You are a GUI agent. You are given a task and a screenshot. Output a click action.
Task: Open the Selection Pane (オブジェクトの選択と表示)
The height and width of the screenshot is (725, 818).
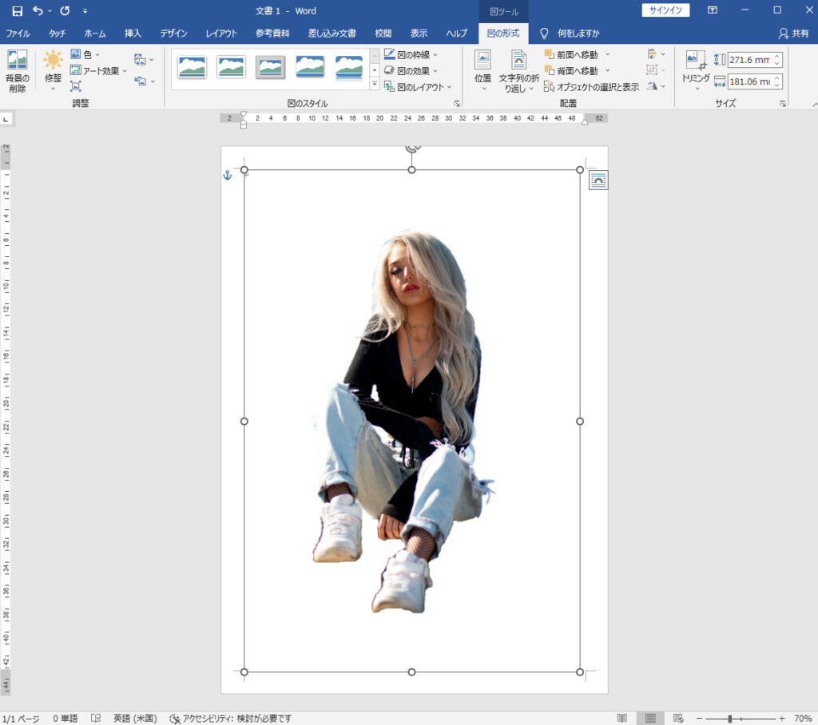coord(591,87)
